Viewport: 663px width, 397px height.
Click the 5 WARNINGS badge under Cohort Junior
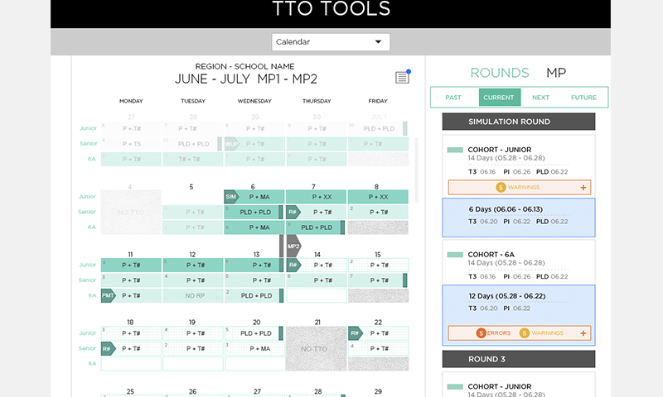[x=517, y=187]
